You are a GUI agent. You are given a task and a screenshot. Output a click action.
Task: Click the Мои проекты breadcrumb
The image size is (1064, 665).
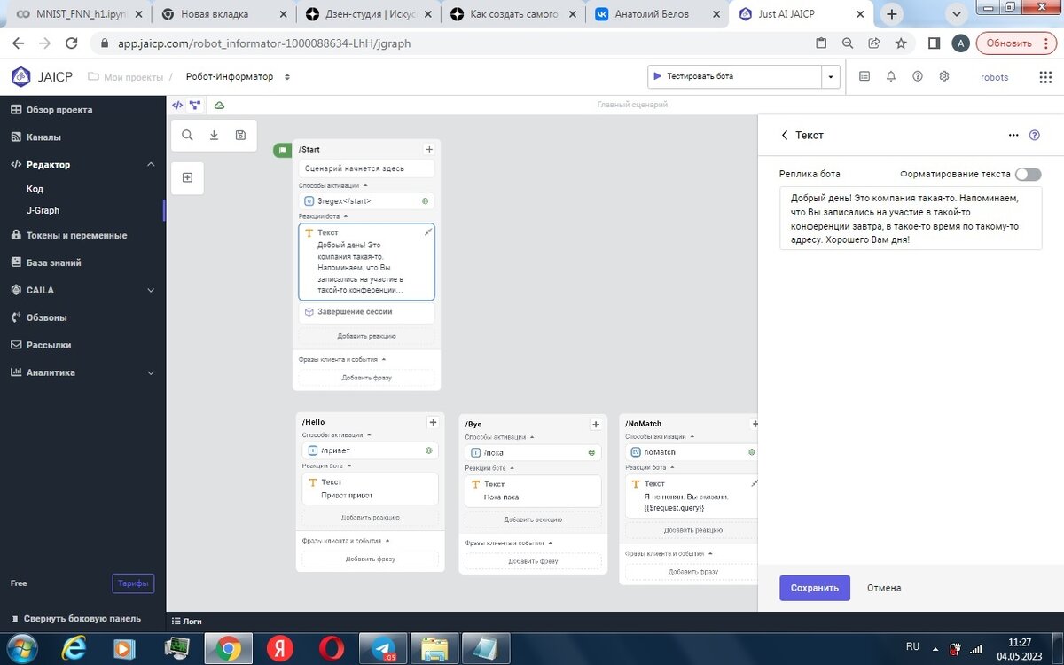pos(126,77)
